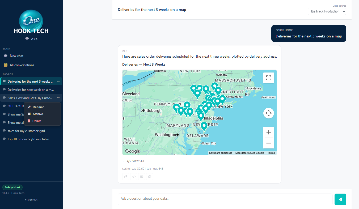The image size is (359, 209).
Task: Click the Google logo on the map
Action: pyautogui.click(x=133, y=151)
